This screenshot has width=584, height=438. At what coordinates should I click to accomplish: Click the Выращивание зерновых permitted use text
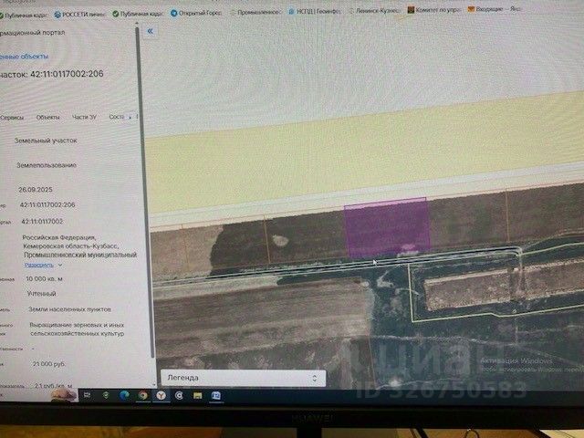77,328
